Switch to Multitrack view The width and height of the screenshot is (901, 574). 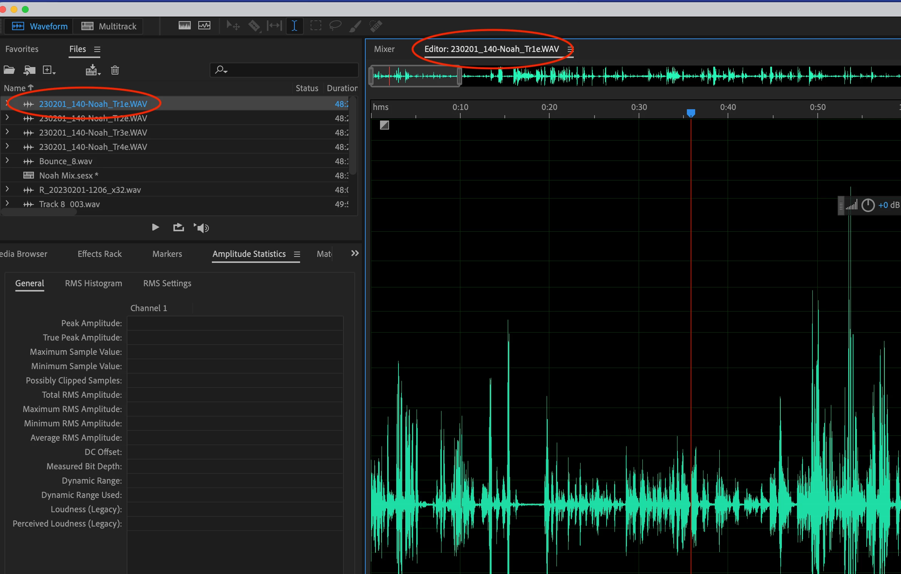(109, 26)
